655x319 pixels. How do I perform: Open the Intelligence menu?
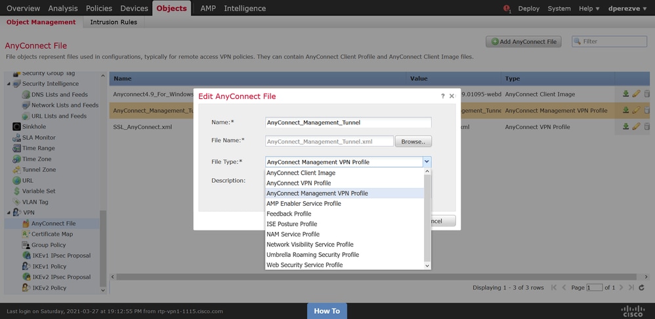(245, 9)
